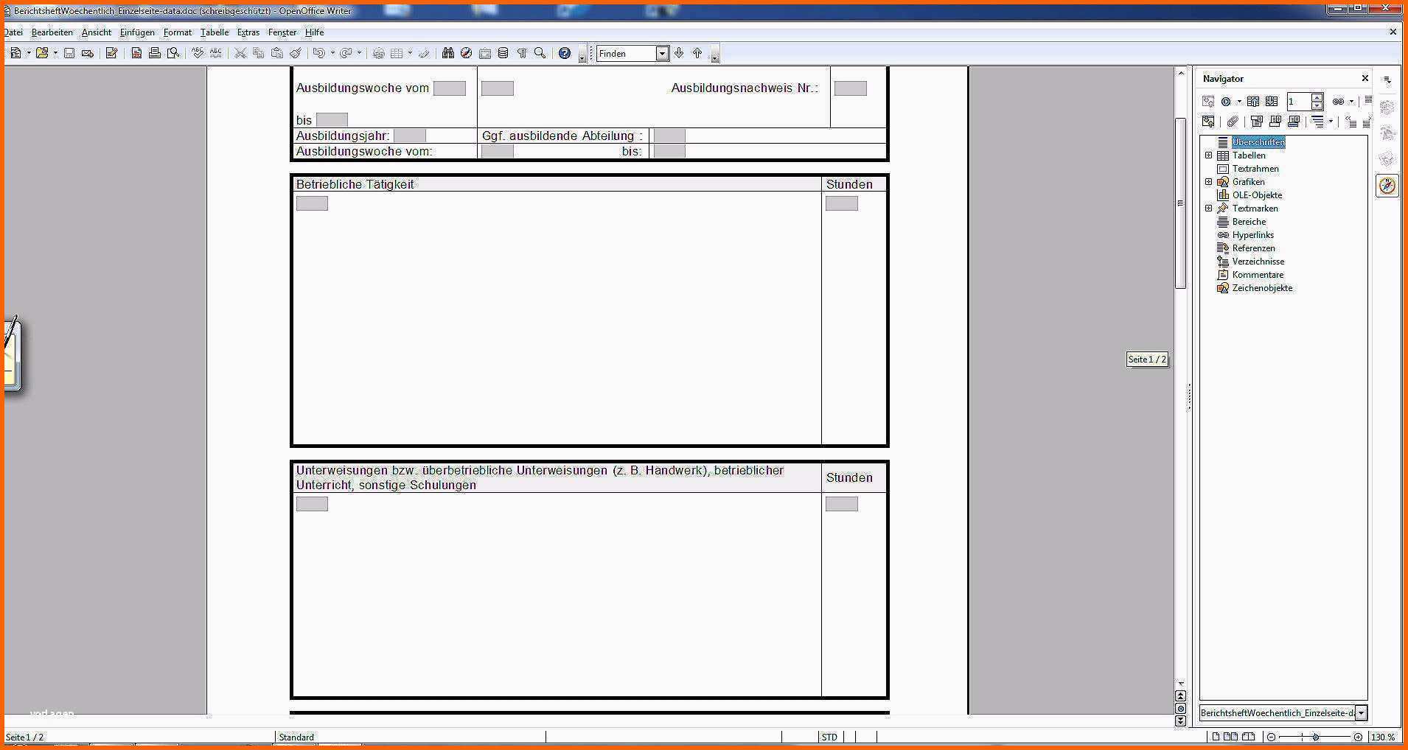Run spelling and grammar check icon
The height and width of the screenshot is (750, 1408).
tap(198, 53)
